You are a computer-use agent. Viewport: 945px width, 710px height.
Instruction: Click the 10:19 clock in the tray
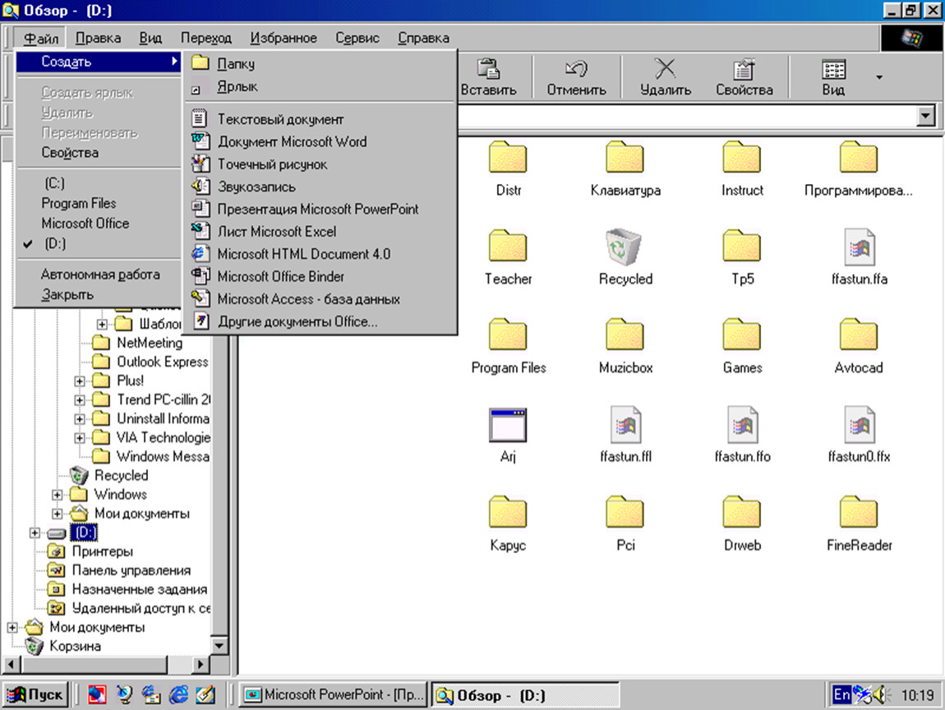tap(917, 695)
